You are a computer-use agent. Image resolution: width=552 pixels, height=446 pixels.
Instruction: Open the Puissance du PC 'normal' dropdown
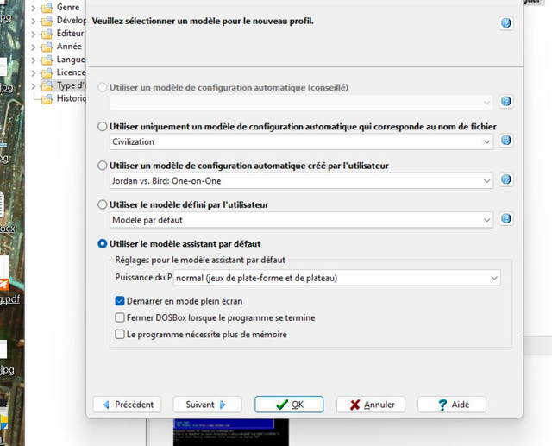337,278
